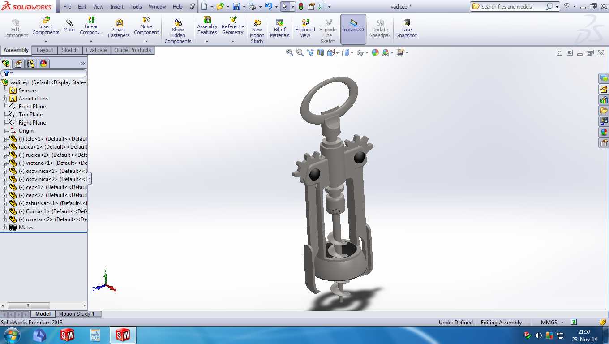The height and width of the screenshot is (344, 609).
Task: Select the Front Plane in the tree
Action: point(32,107)
